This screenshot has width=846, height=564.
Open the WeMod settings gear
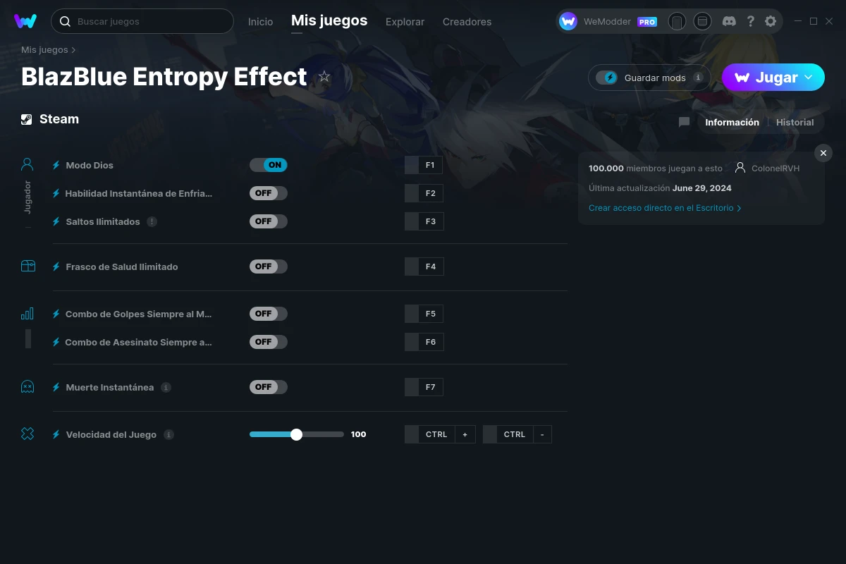(771, 21)
